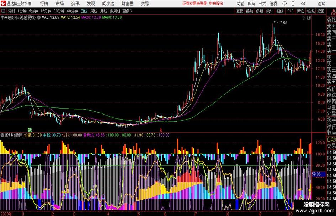336x216 pixels.
Task: Click the 快线: 100.00 indicator value
Action: coord(72,135)
